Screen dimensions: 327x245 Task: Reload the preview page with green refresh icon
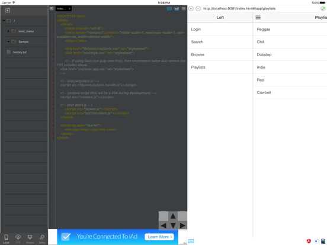pos(323,8)
